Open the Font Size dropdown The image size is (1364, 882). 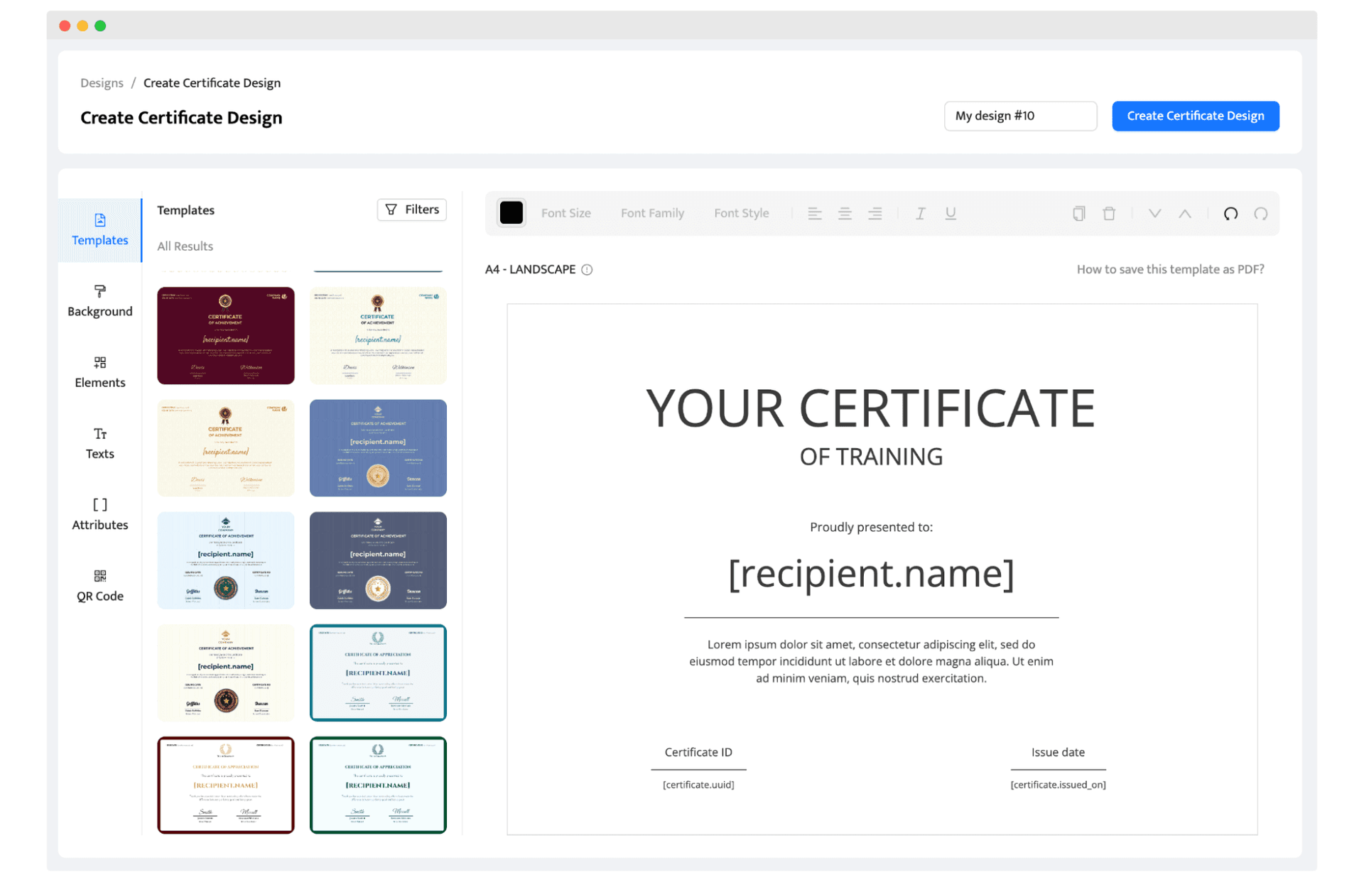coord(566,213)
